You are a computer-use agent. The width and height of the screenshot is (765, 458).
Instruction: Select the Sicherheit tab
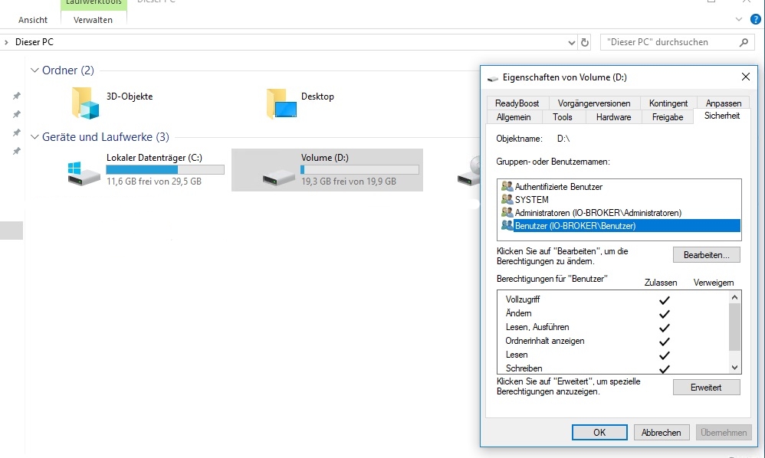coord(722,116)
